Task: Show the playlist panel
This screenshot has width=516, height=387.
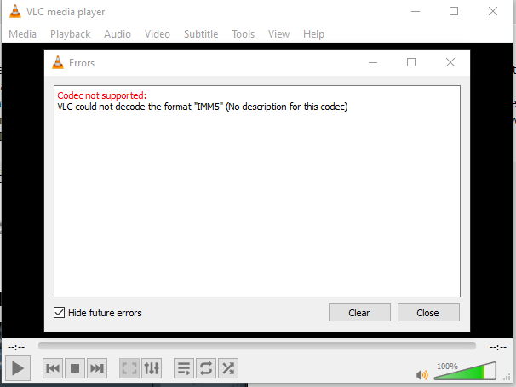Action: (x=184, y=368)
